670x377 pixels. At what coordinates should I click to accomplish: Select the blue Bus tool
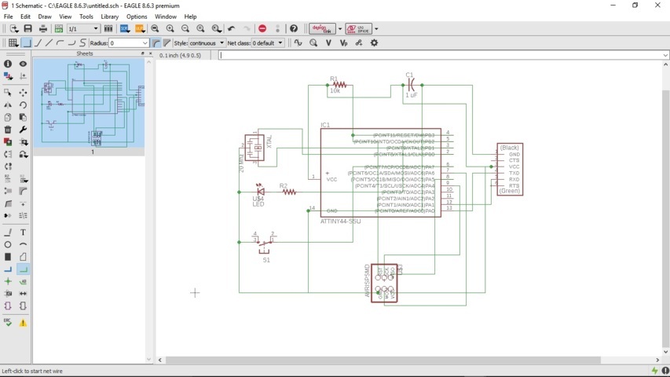(x=8, y=269)
